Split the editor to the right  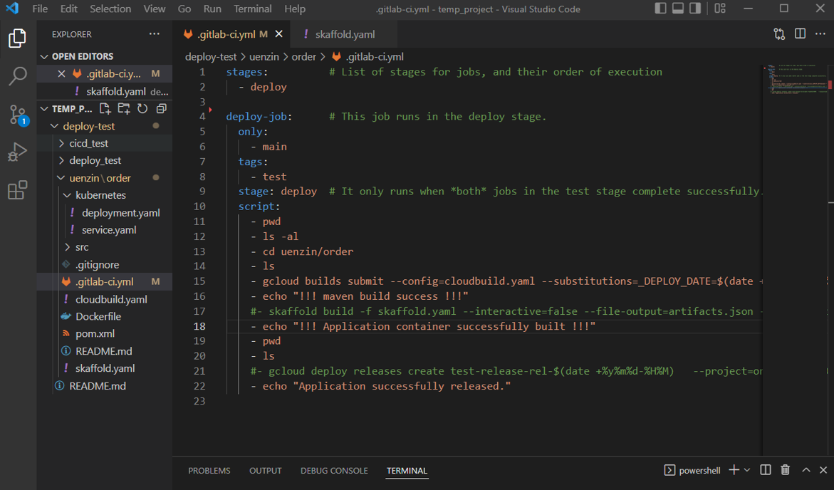(800, 33)
